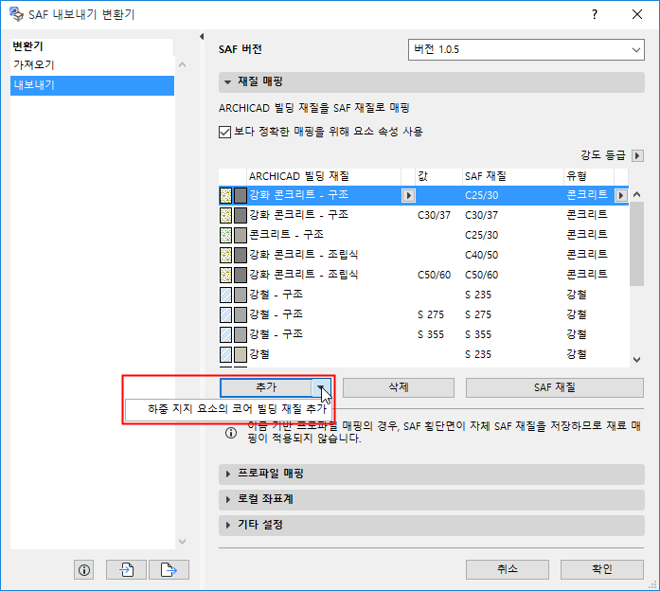Click the fill pattern icon of the selected 강화 콘크리트 - 구조 row
This screenshot has height=591, width=660.
tap(226, 195)
